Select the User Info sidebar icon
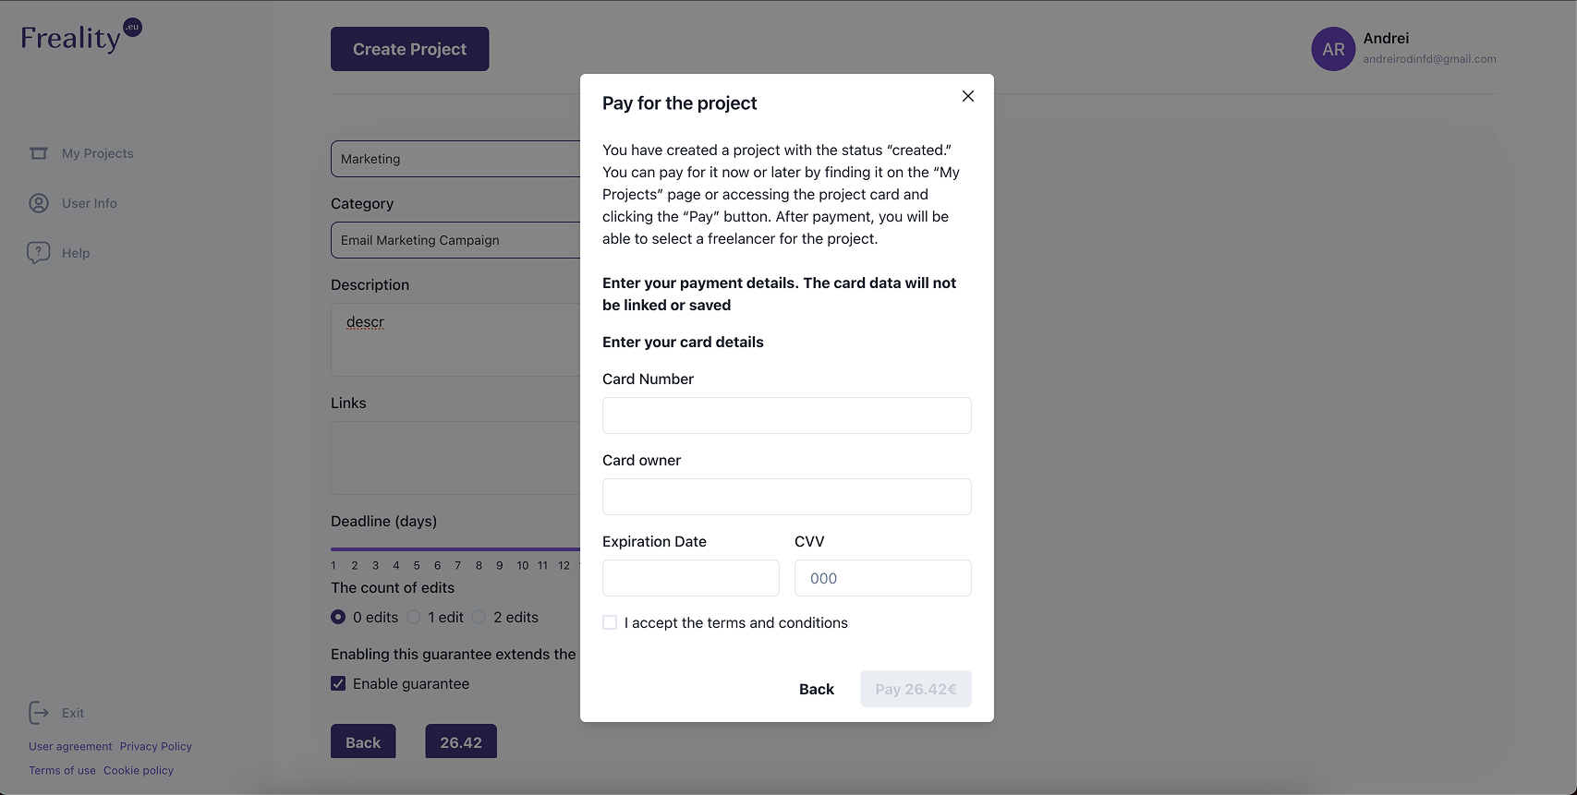Viewport: 1577px width, 795px height. point(38,203)
